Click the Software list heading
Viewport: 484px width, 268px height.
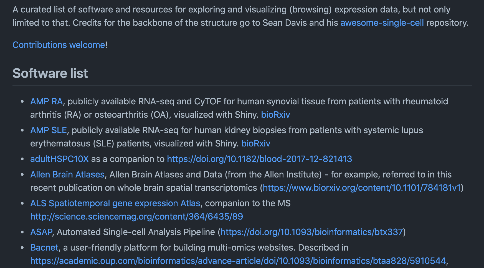coord(50,73)
